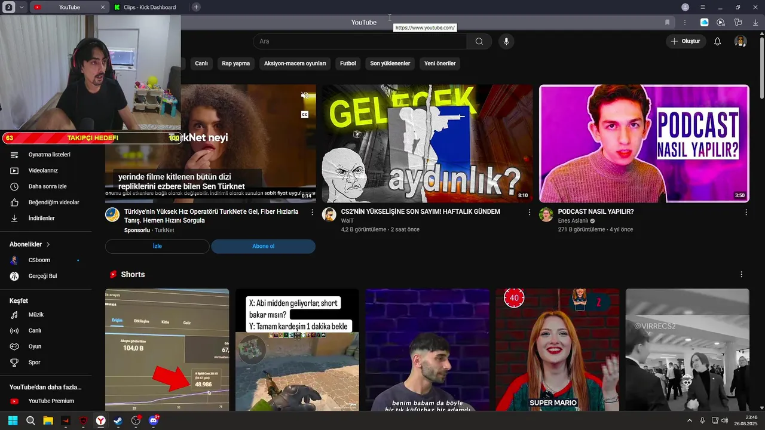Open Beğendiğim videolar in the sidebar
This screenshot has height=430, width=765.
pos(54,202)
